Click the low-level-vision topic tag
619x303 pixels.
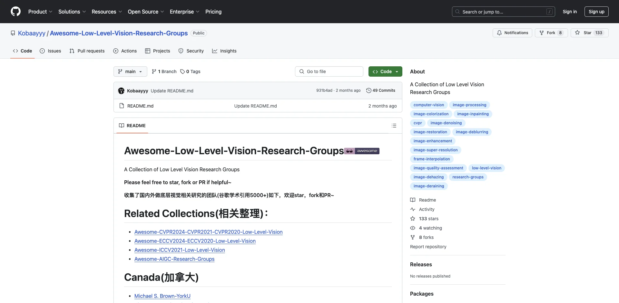(x=486, y=168)
